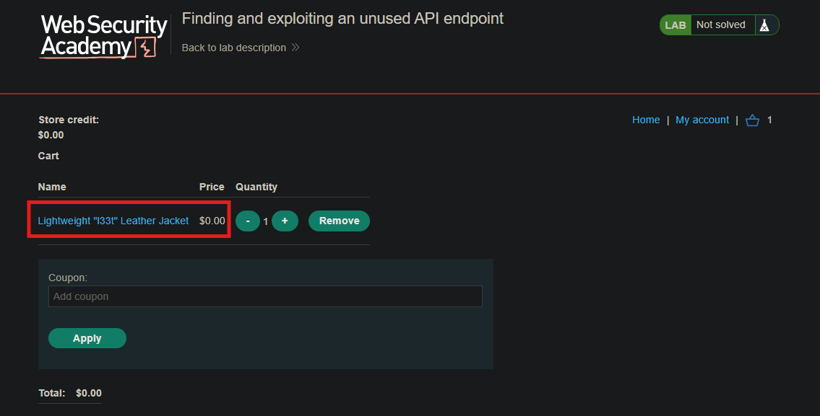Click the basket item count number
820x416 pixels.
769,120
